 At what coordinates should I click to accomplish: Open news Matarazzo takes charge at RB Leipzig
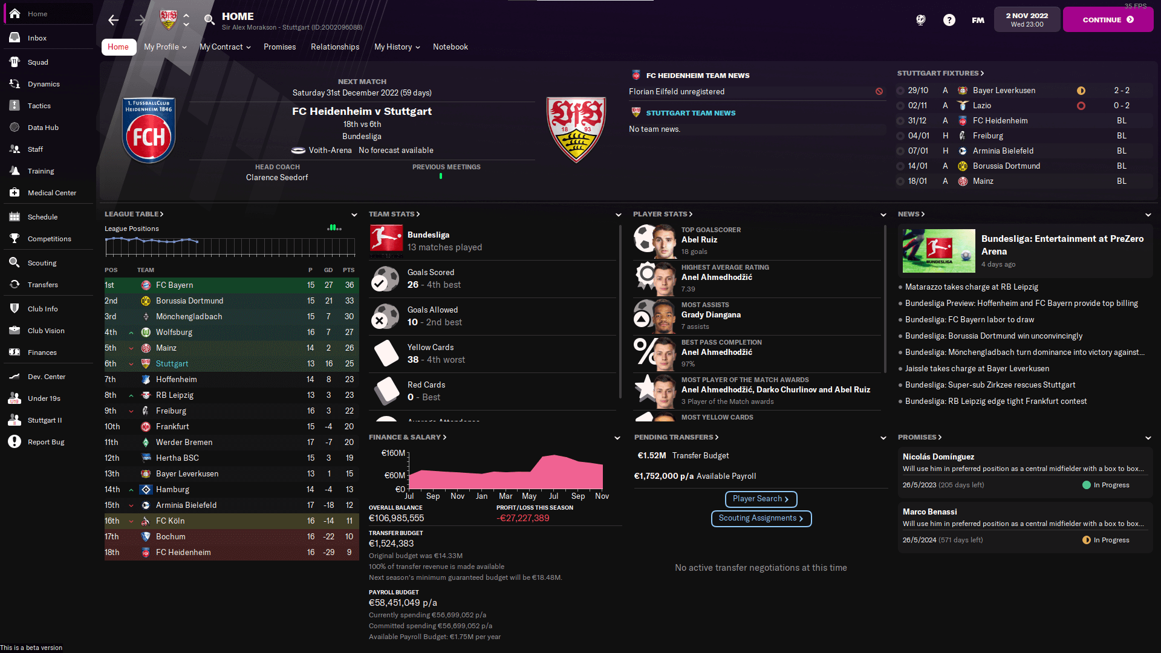click(x=971, y=287)
